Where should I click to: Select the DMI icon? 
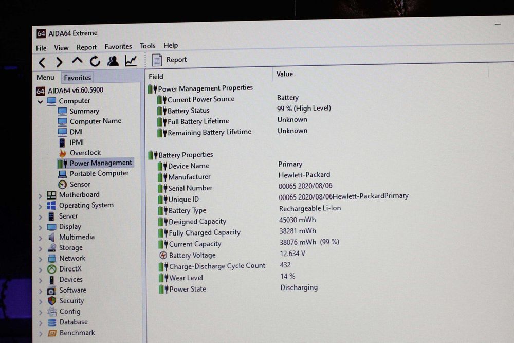point(62,132)
